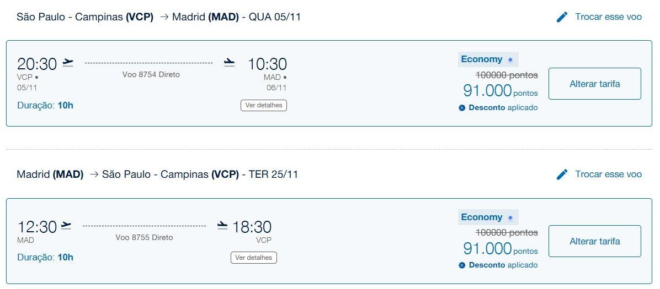The height and width of the screenshot is (289, 660).
Task: Open Alterar tarifa for VCP–MAD flight
Action: click(595, 84)
